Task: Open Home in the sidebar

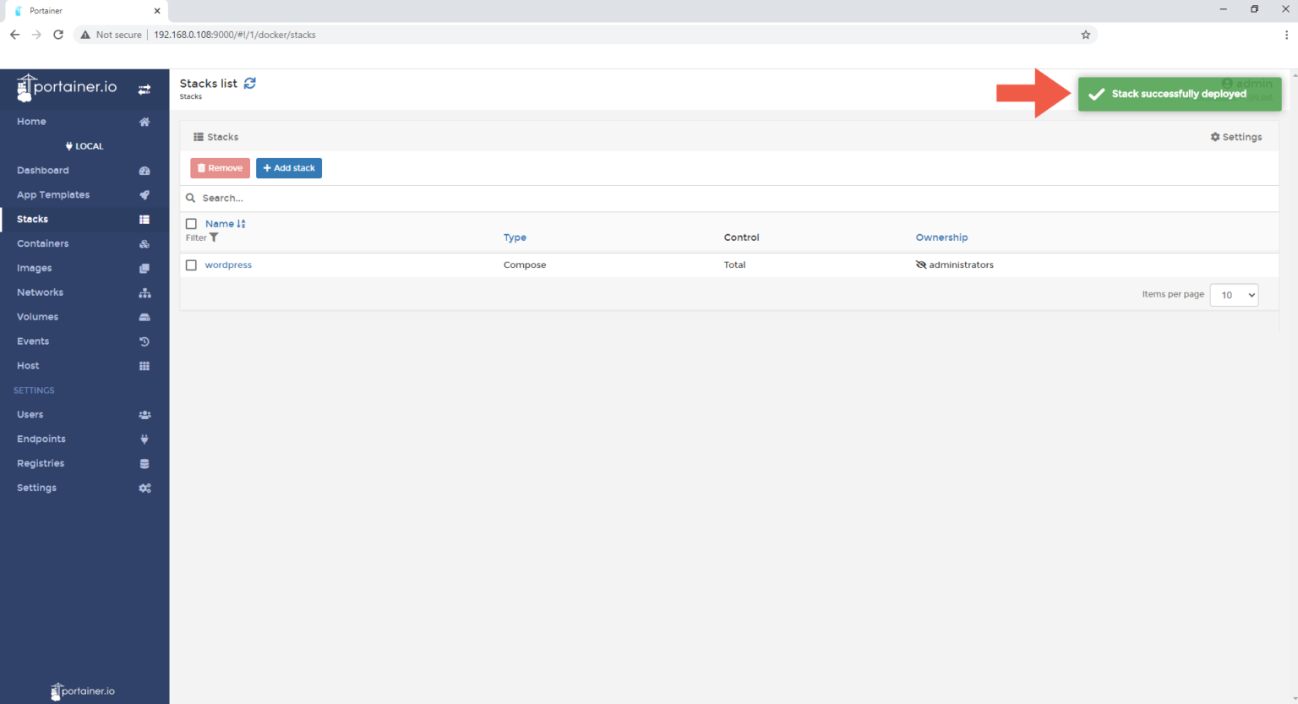Action: coord(31,122)
